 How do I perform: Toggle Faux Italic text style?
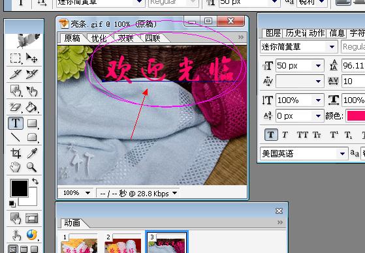[285, 135]
